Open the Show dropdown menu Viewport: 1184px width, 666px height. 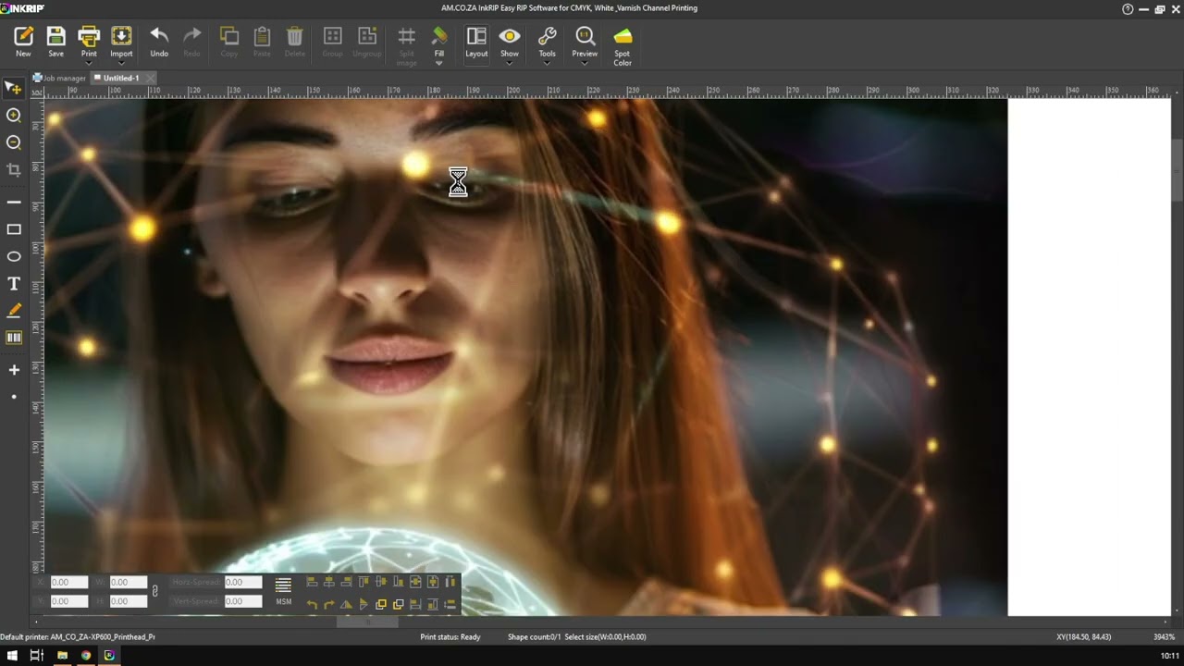[x=510, y=63]
